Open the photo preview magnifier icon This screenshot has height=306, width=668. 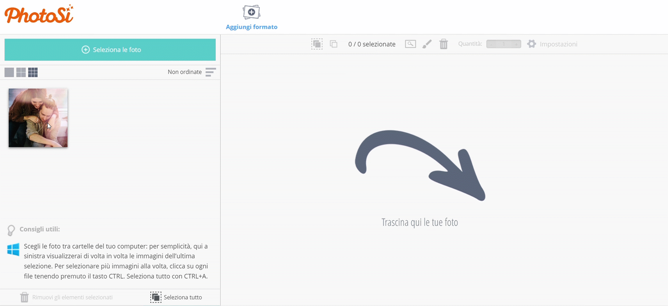410,44
